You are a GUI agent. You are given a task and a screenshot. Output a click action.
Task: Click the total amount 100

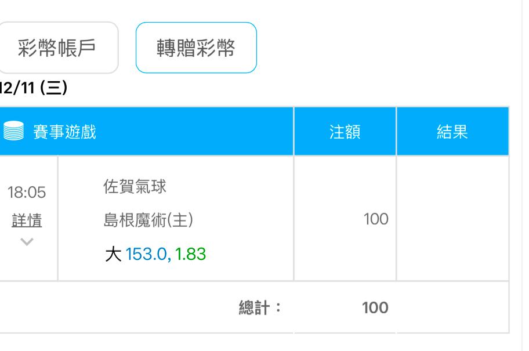click(x=375, y=307)
